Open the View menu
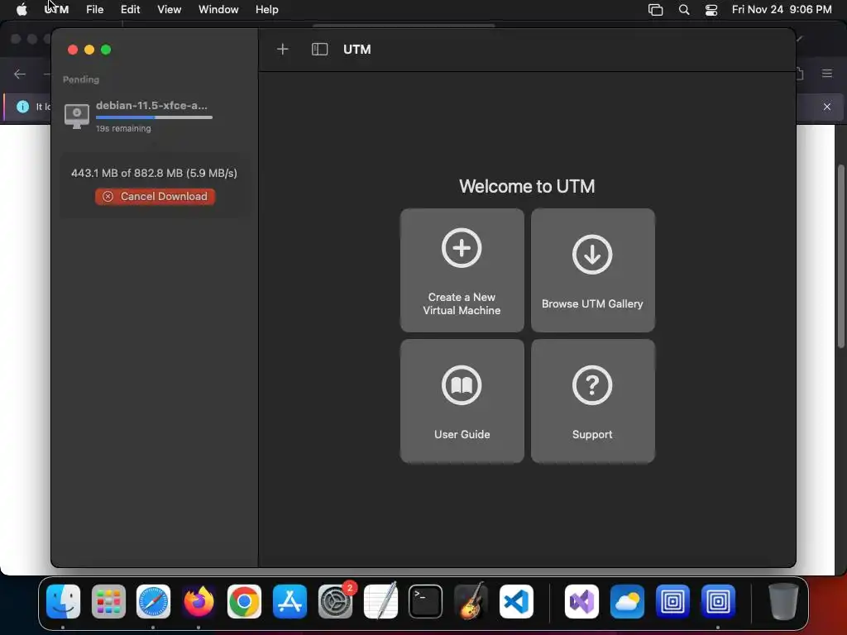Viewport: 847px width, 635px height. coord(169,10)
